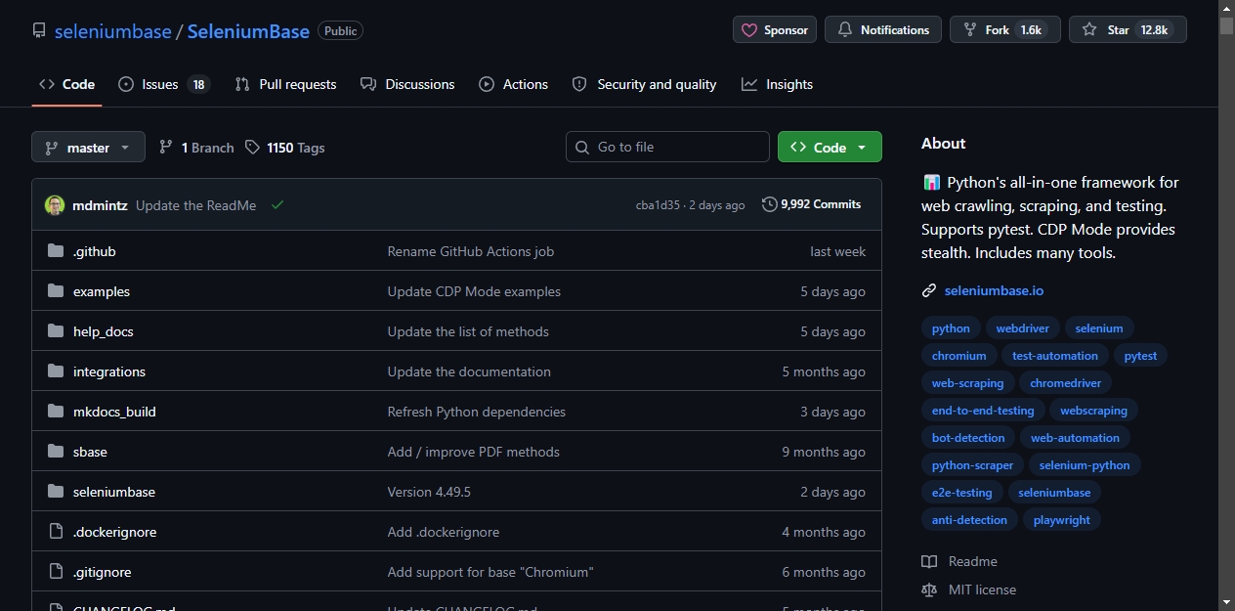Click the book icon beside Readme
The width and height of the screenshot is (1235, 611).
(x=929, y=561)
